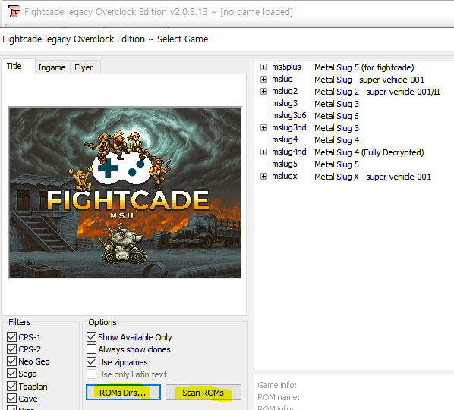
Task: Select mslugx Metal Slug X row
Action: 352,177
